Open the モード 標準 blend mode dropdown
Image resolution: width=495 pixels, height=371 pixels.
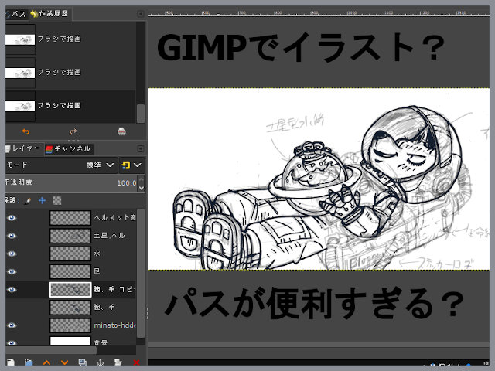(x=61, y=165)
